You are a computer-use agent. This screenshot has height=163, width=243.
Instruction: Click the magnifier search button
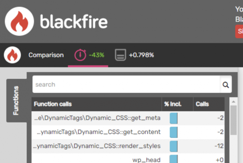(226, 85)
